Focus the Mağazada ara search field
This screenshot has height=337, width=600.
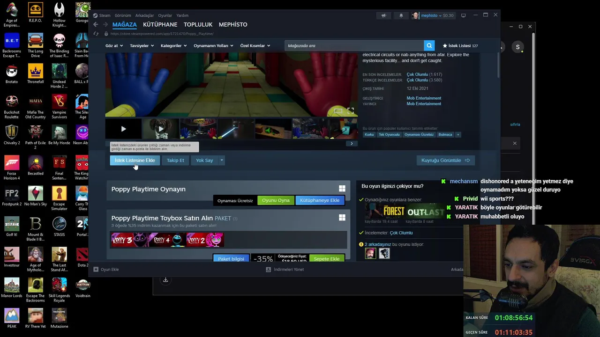click(x=354, y=45)
